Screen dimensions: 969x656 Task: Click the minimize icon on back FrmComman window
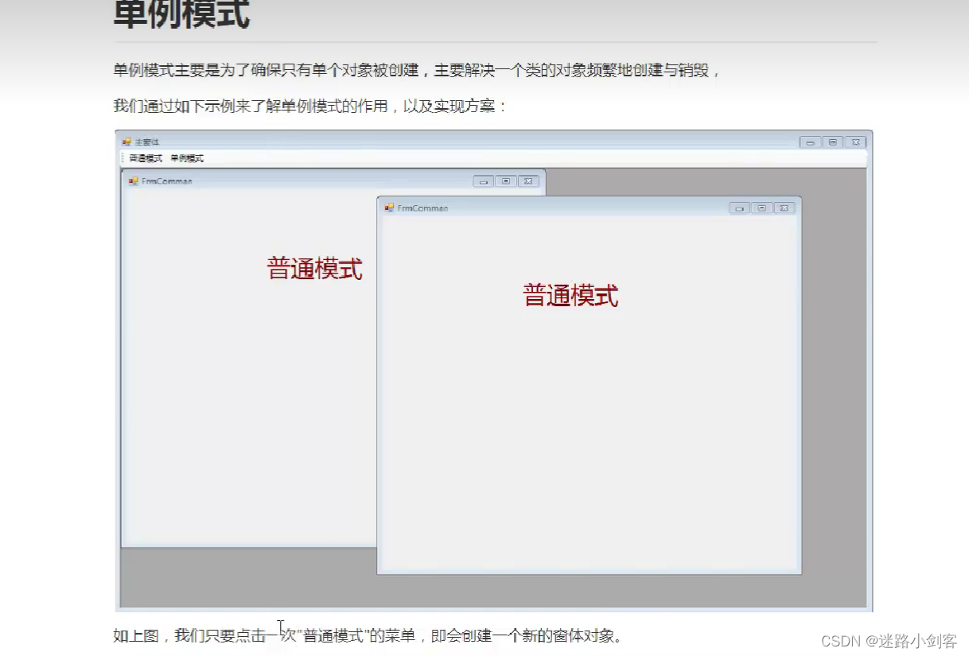point(484,181)
